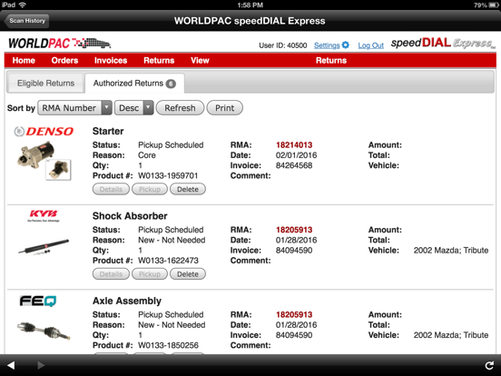Reload the page with the refresh icon
The width and height of the screenshot is (501, 376).
click(489, 365)
